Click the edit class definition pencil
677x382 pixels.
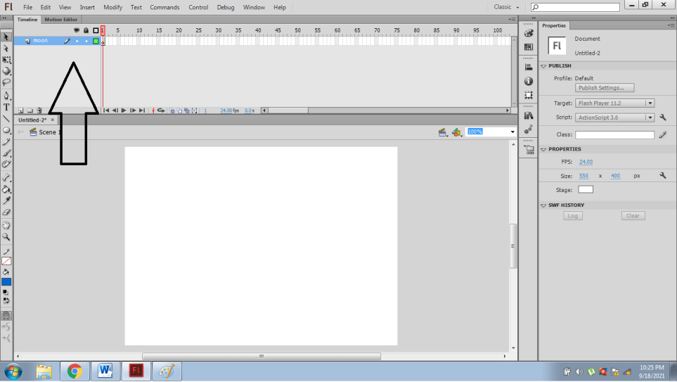(x=663, y=135)
